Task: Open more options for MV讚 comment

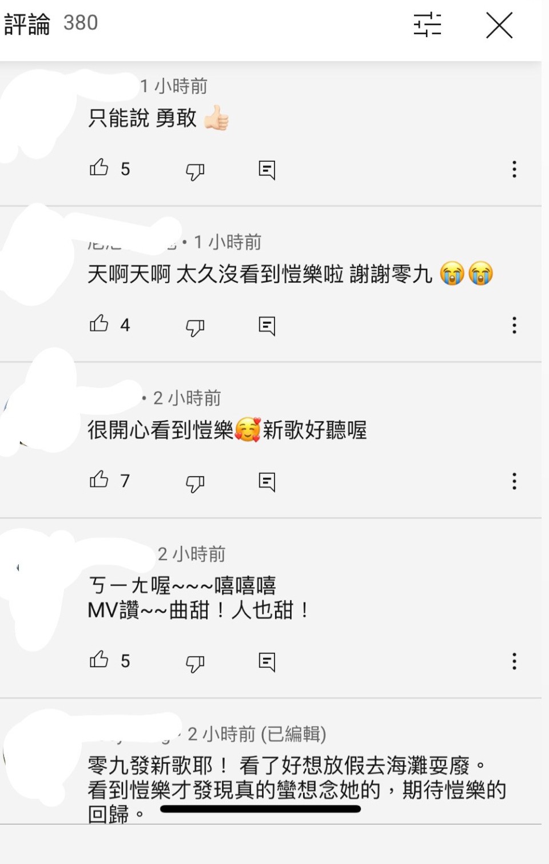Action: click(x=514, y=661)
